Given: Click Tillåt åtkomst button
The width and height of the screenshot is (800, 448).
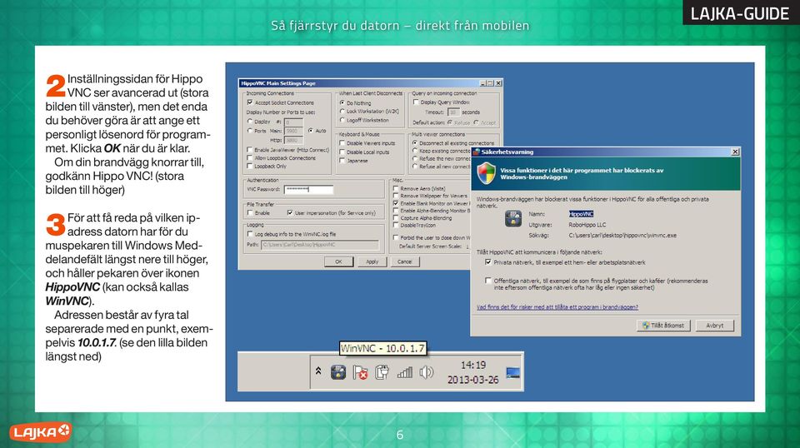Looking at the screenshot, I should [663, 325].
